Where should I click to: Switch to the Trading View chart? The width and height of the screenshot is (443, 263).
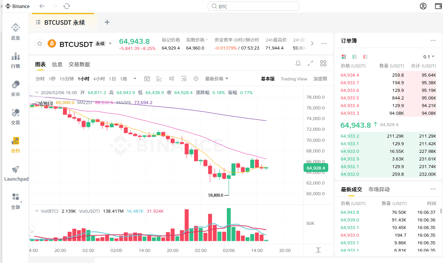click(x=294, y=79)
